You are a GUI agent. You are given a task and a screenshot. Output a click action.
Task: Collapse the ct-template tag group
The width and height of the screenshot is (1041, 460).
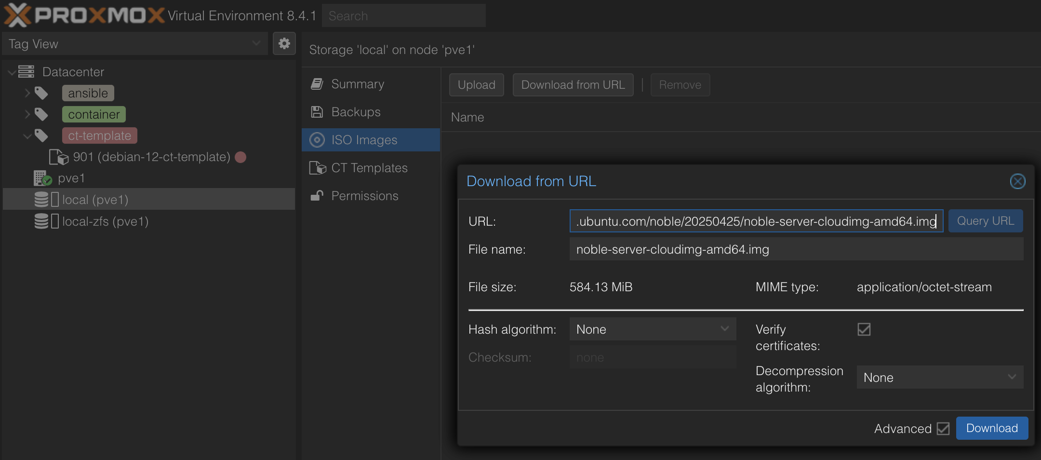(x=27, y=136)
